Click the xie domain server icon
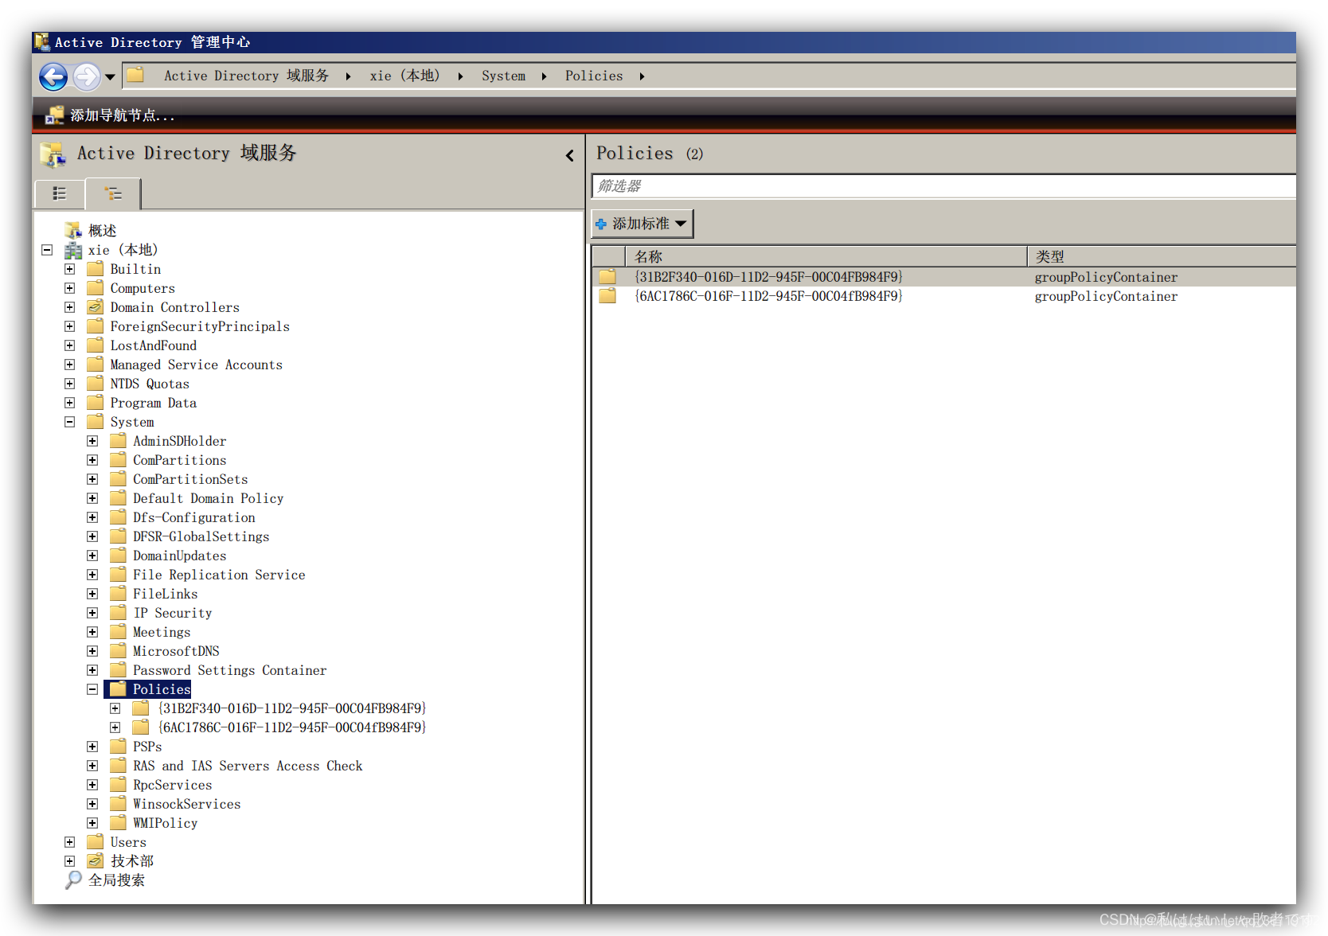Image resolution: width=1328 pixels, height=936 pixels. click(73, 251)
